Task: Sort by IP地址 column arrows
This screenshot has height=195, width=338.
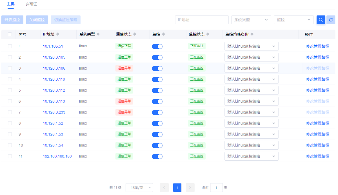Action: (x=58, y=34)
